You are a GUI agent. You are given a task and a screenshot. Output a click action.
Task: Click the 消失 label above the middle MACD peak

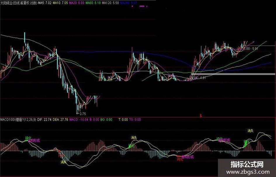click(134, 137)
